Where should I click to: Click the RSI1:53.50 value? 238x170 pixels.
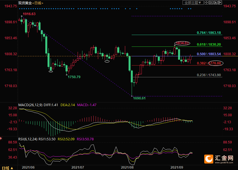point(47,139)
